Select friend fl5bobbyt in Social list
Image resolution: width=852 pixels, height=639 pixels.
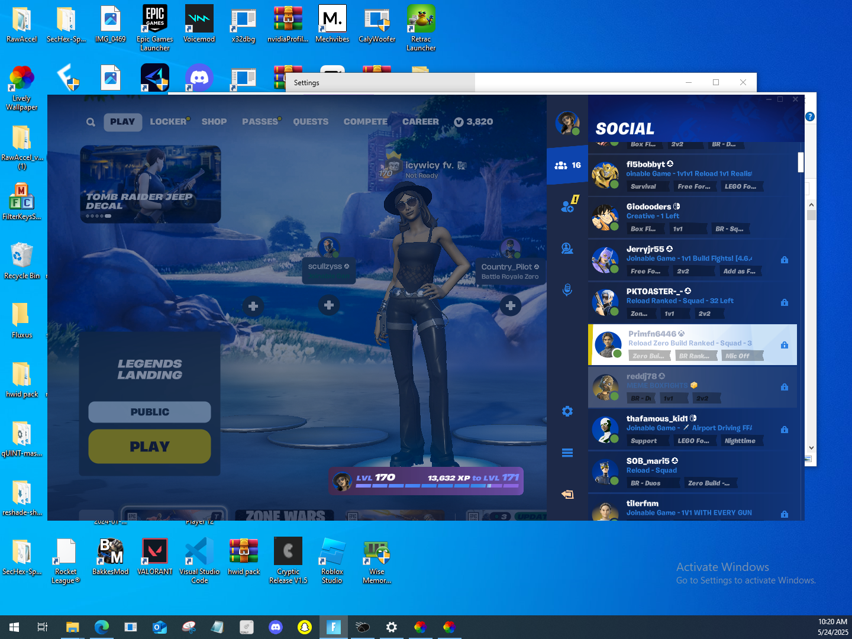pos(692,176)
